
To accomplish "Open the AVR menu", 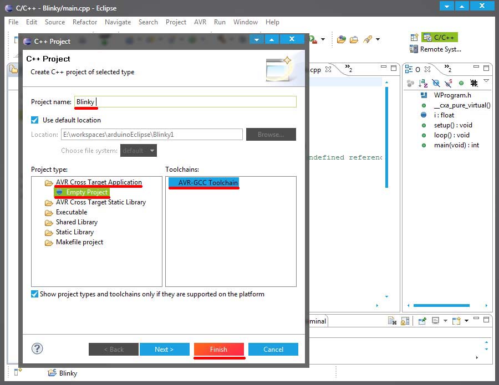I will [x=200, y=22].
